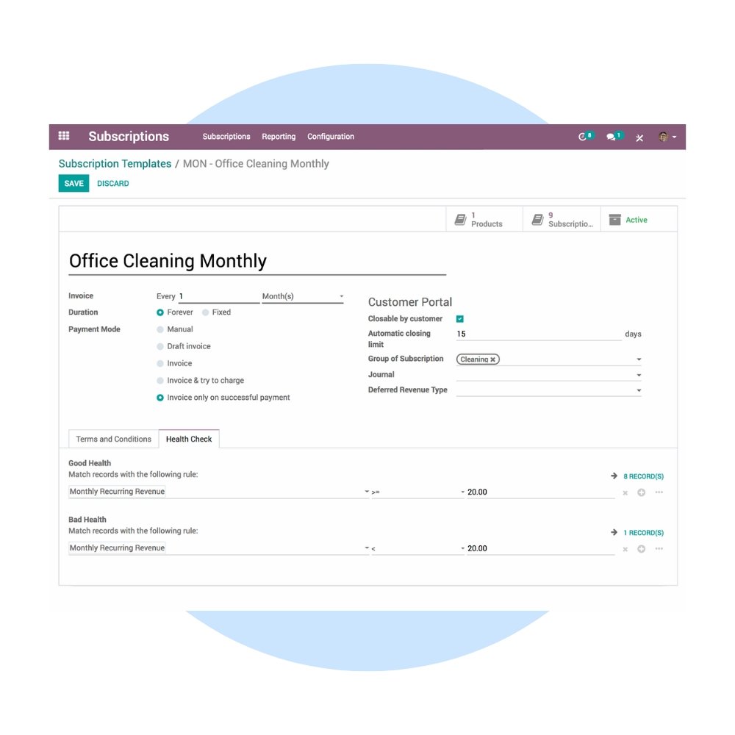The width and height of the screenshot is (735, 735).
Task: Delete the Bad Health rule with x icon
Action: tap(625, 548)
